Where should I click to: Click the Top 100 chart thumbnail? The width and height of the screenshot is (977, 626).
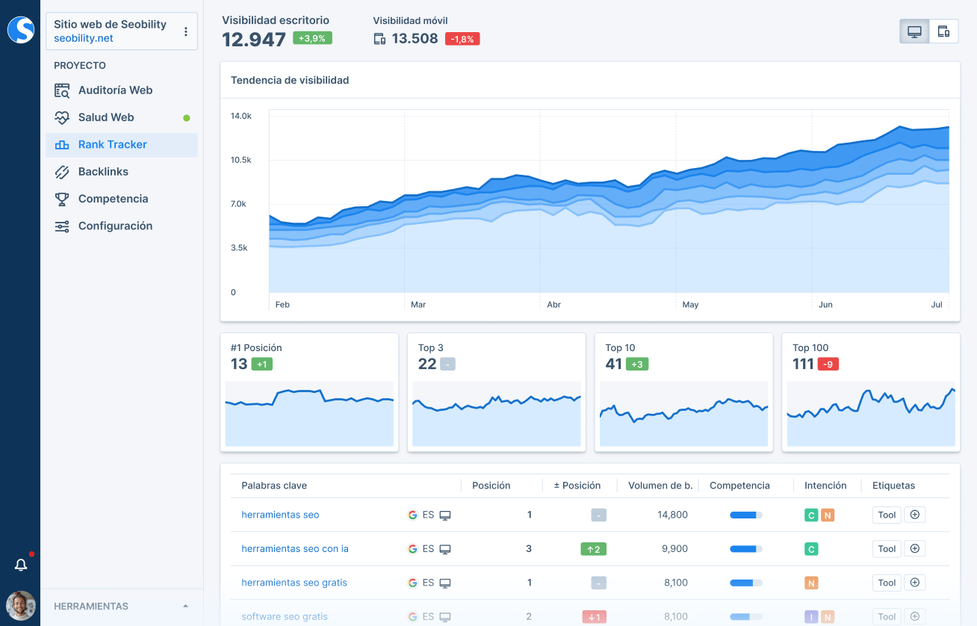870,414
